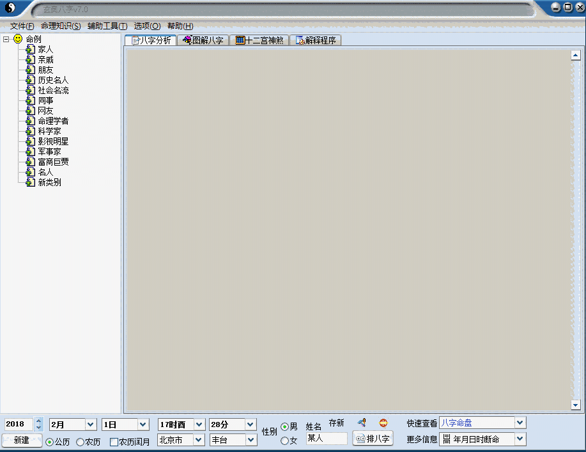Open the district dropdown showing 丰台

coord(251,440)
